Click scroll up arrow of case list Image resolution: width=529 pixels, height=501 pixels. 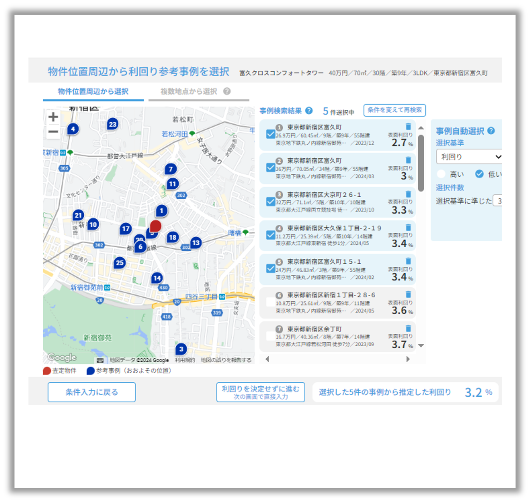click(x=421, y=128)
